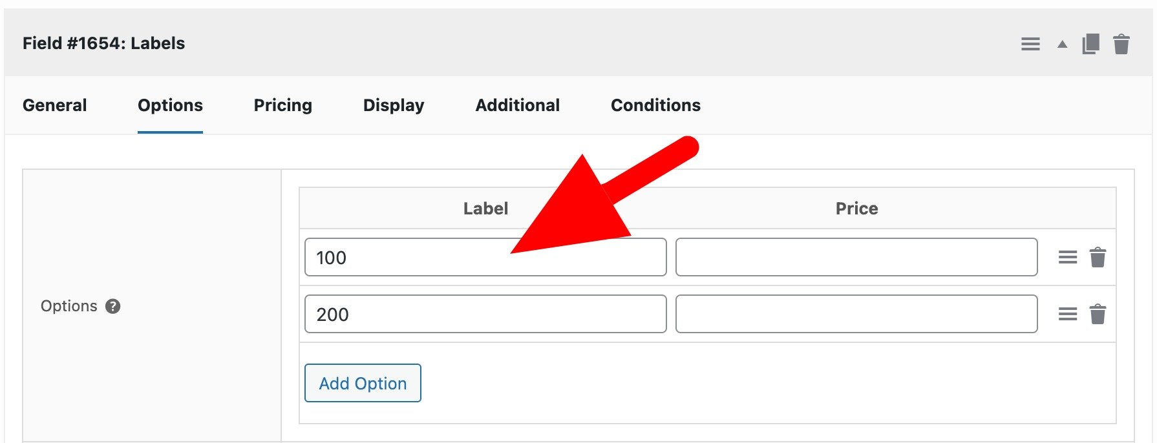This screenshot has height=443, width=1157.
Task: Switch to the Pricing tab
Action: pos(282,105)
